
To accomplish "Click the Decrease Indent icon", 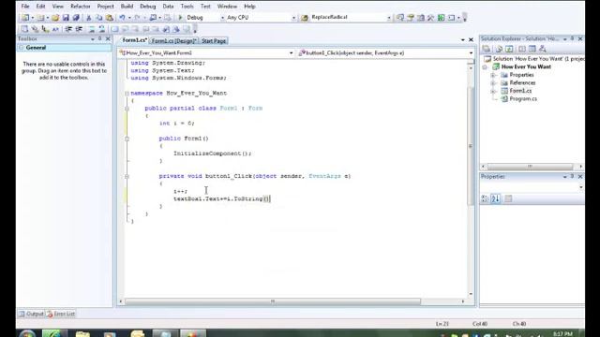I will click(68, 29).
